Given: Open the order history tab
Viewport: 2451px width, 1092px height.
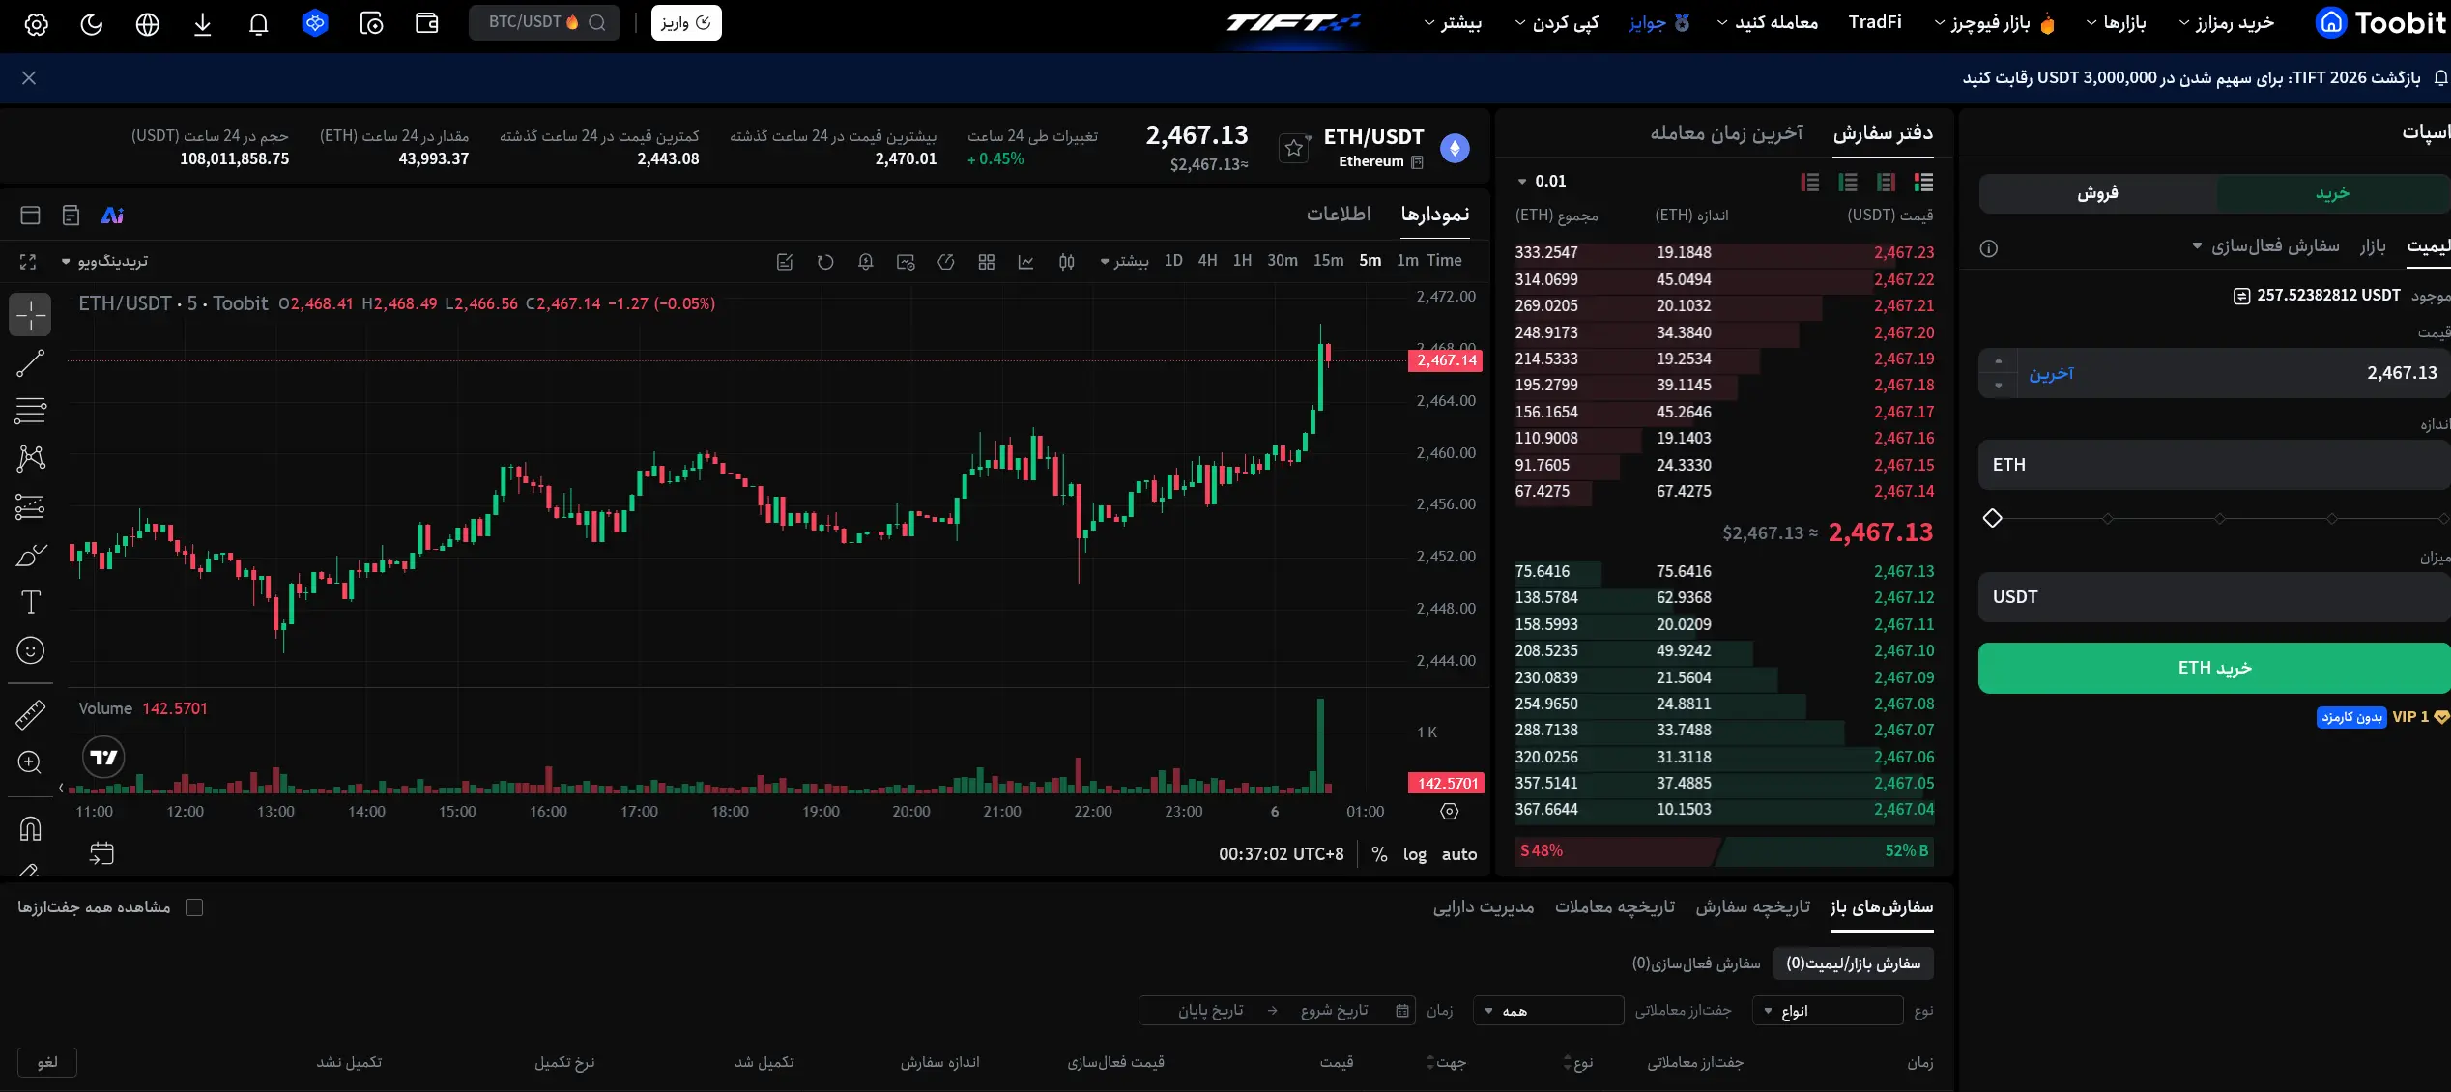Looking at the screenshot, I should click(1752, 907).
